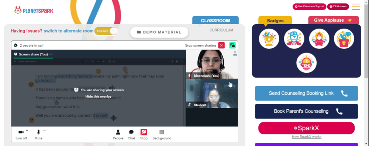The image size is (369, 146).
Task: Click the phone icon on Send Counseling Booking Link
Action: pos(344,93)
